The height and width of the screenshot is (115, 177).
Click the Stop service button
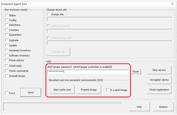[159, 70]
